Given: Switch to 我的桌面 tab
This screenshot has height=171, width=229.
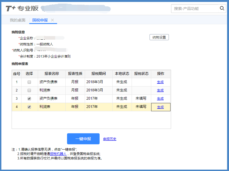Looking at the screenshot, I should pos(18,20).
